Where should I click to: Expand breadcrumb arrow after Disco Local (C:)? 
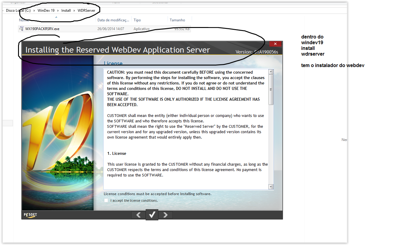click(x=34, y=11)
